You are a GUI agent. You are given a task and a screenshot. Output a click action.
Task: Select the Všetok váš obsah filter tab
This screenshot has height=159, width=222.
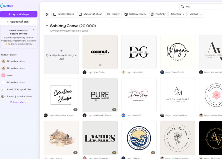coord(90,14)
